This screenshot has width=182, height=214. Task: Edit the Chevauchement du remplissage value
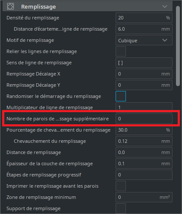click(144, 141)
